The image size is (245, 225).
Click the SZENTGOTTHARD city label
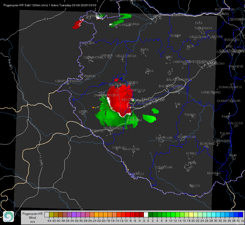(68, 81)
